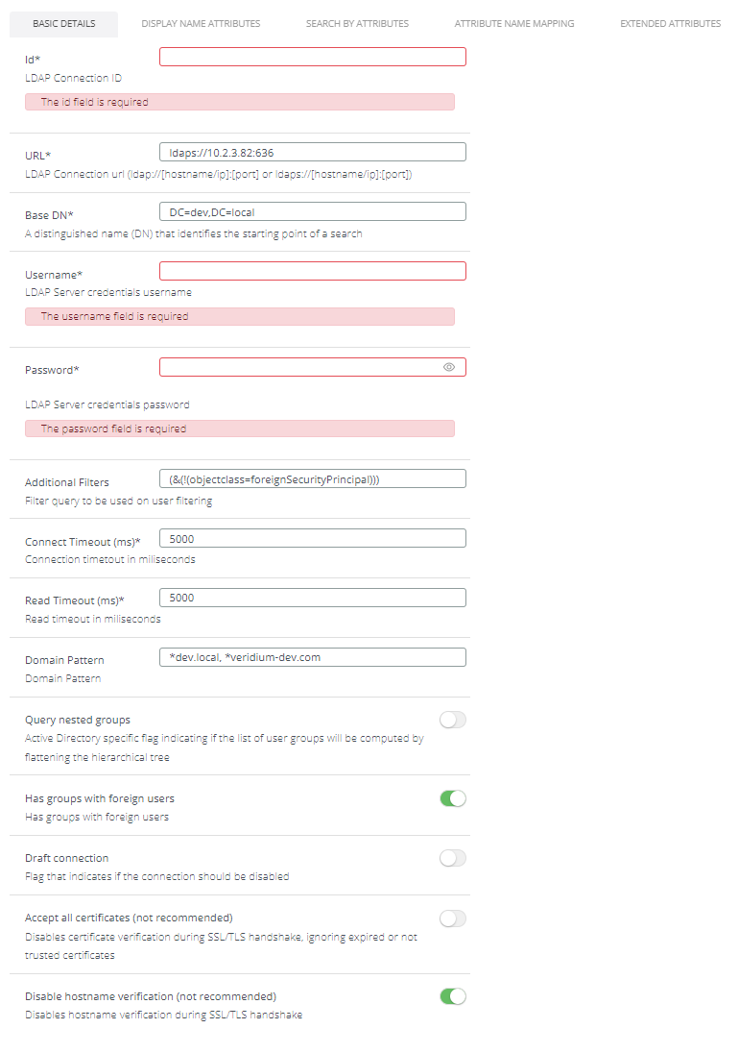This screenshot has height=1053, width=738.
Task: Focus the LDAP URL text field
Action: pos(312,152)
